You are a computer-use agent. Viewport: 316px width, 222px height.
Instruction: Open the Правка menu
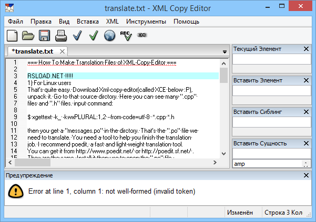pyautogui.click(x=41, y=22)
